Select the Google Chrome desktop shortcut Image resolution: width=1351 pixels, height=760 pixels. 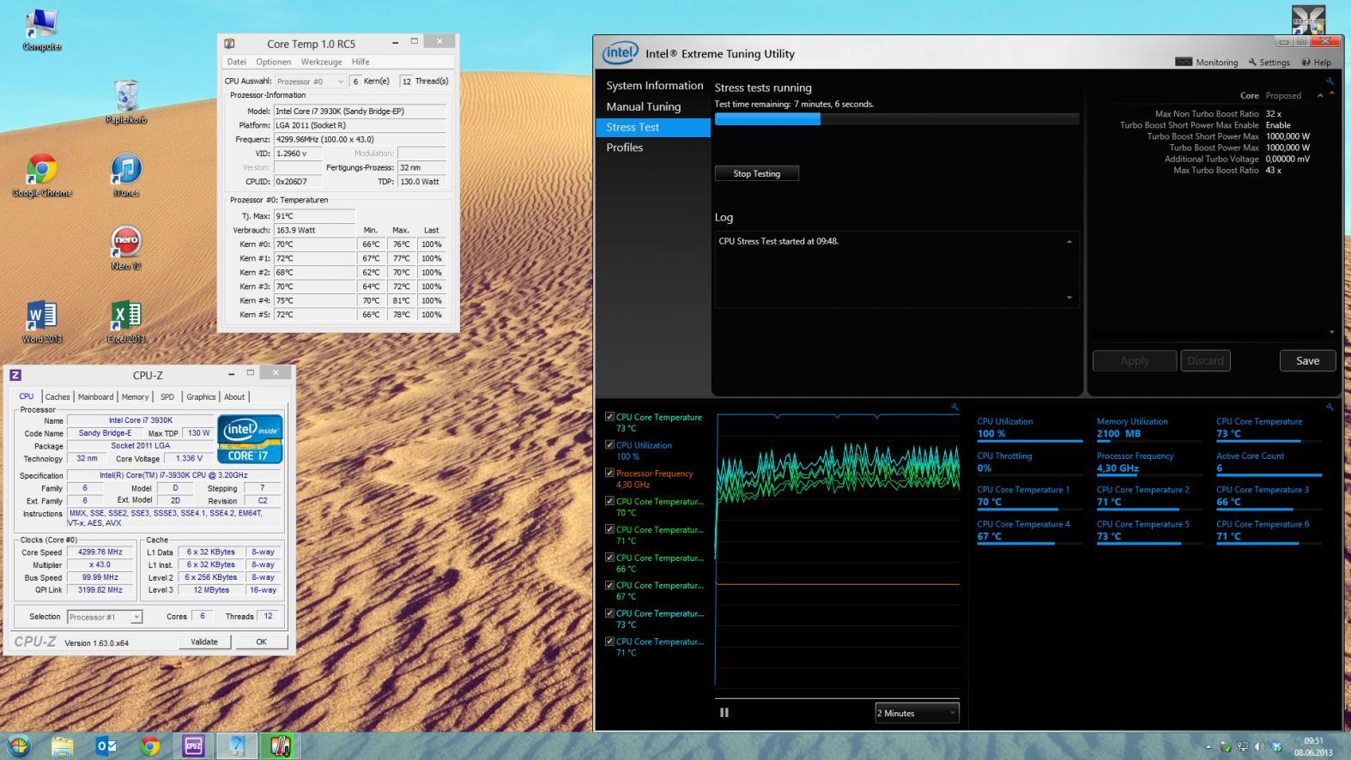42,176
